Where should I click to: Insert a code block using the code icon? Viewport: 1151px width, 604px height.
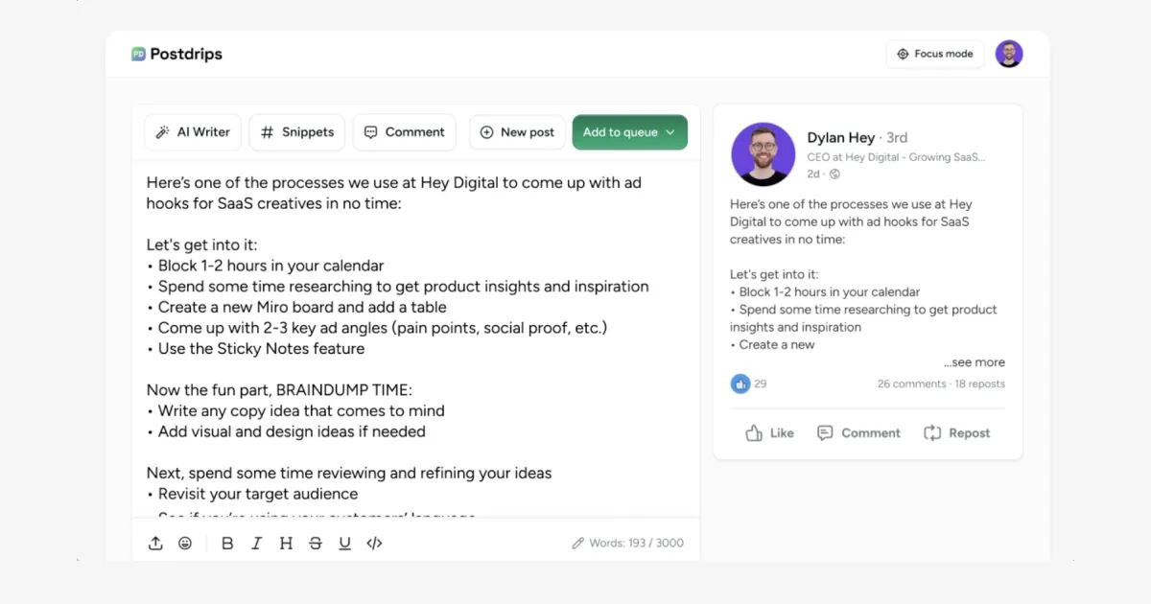374,543
